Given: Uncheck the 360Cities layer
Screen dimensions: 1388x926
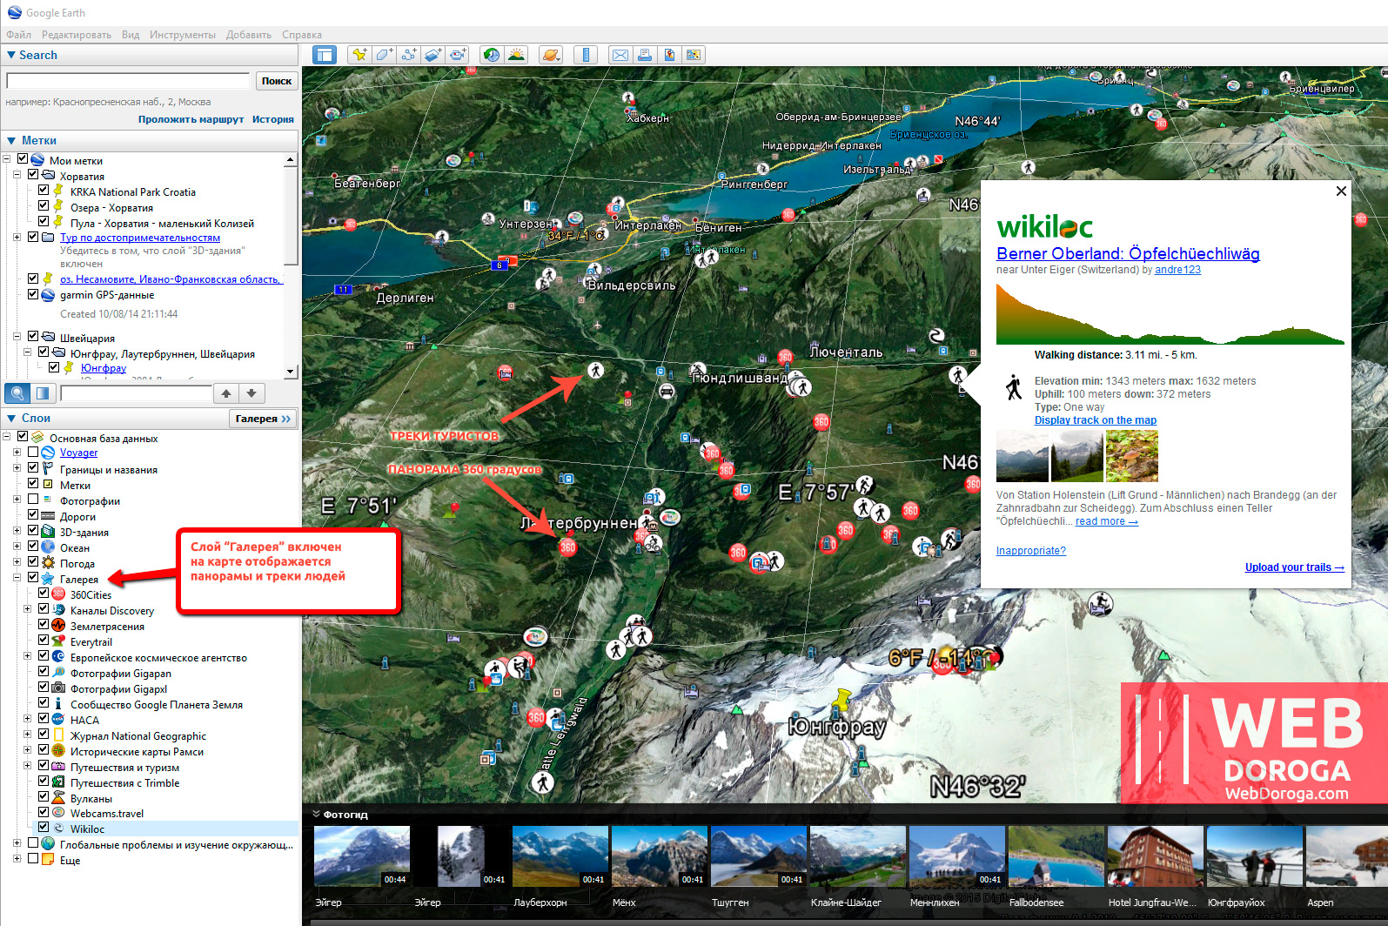Looking at the screenshot, I should coord(44,593).
